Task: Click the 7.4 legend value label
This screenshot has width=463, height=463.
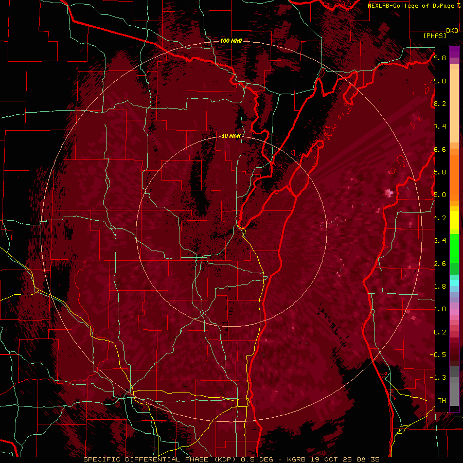Action: [440, 127]
